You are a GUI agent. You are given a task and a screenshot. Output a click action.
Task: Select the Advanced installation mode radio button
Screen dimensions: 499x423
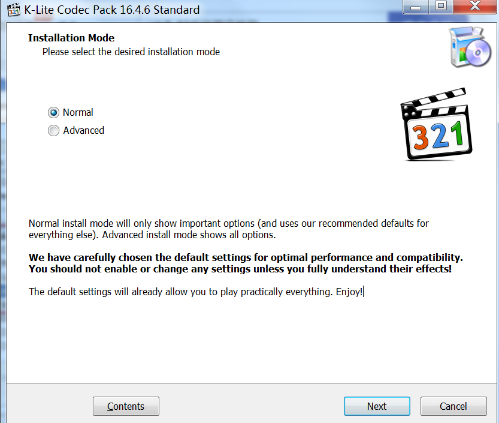coord(53,130)
